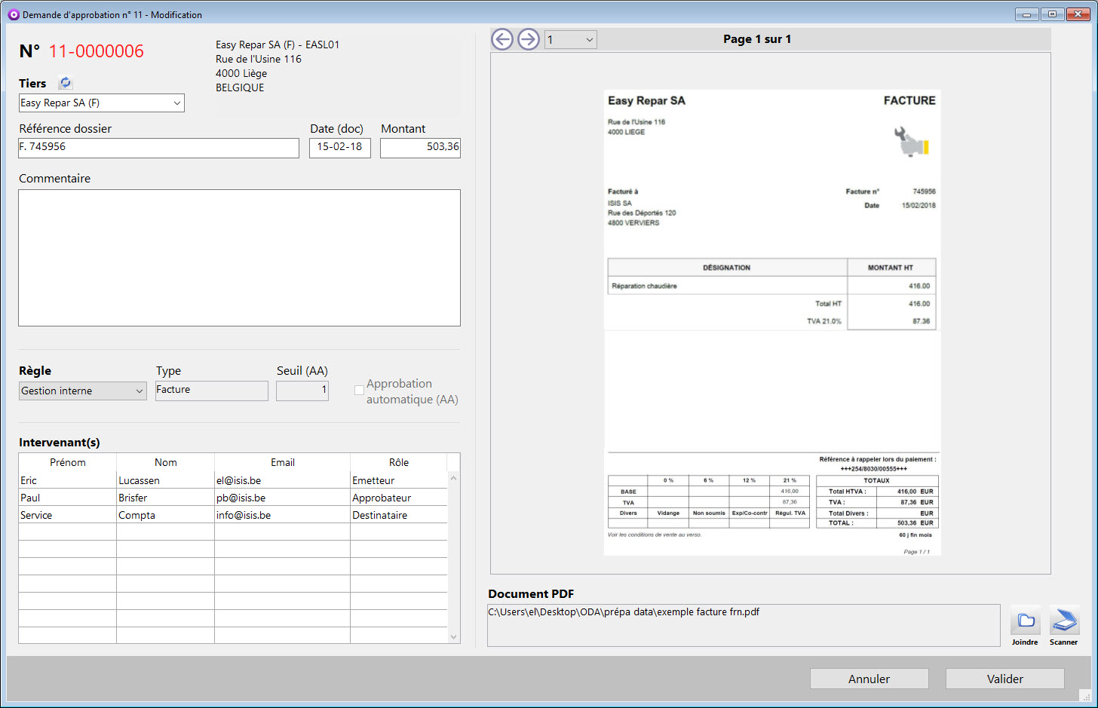Click the Joindre folder icon
The width and height of the screenshot is (1098, 708).
point(1026,621)
